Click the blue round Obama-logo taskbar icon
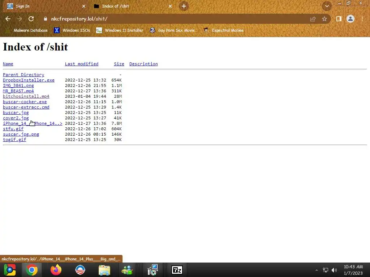 [80, 270]
